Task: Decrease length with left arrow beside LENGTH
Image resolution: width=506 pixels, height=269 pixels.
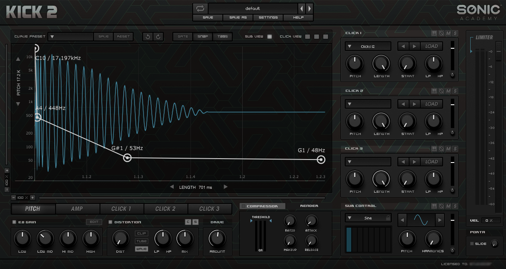Action: pyautogui.click(x=172, y=187)
